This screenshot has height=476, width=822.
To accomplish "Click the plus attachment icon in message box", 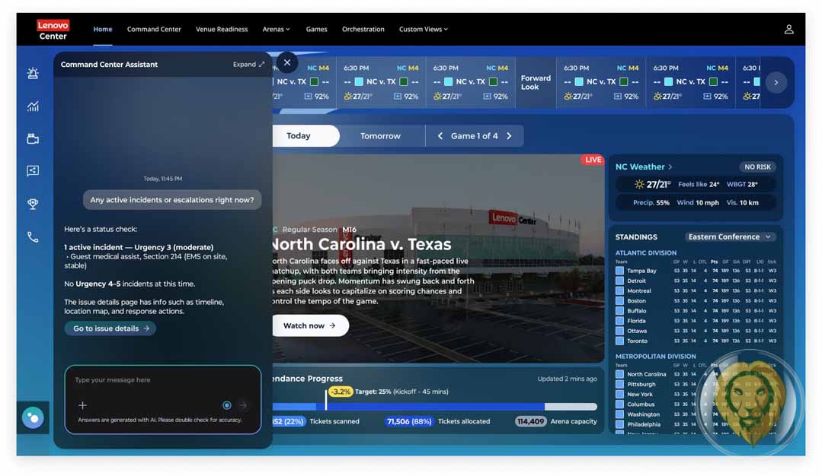I will point(82,405).
